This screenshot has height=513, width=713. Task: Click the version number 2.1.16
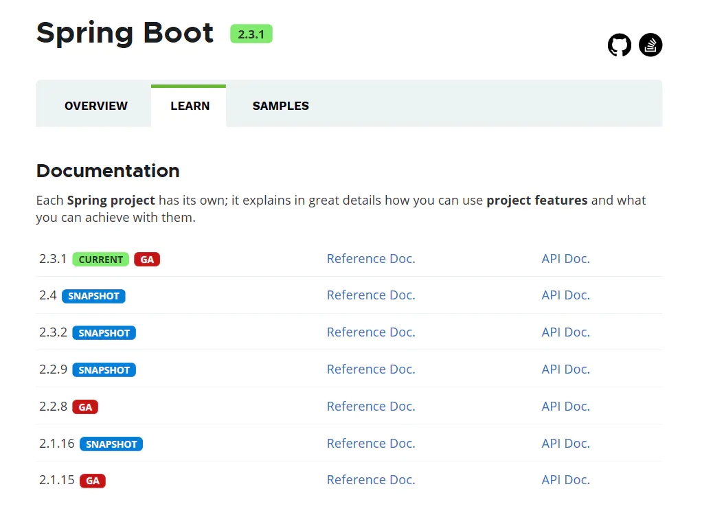56,443
